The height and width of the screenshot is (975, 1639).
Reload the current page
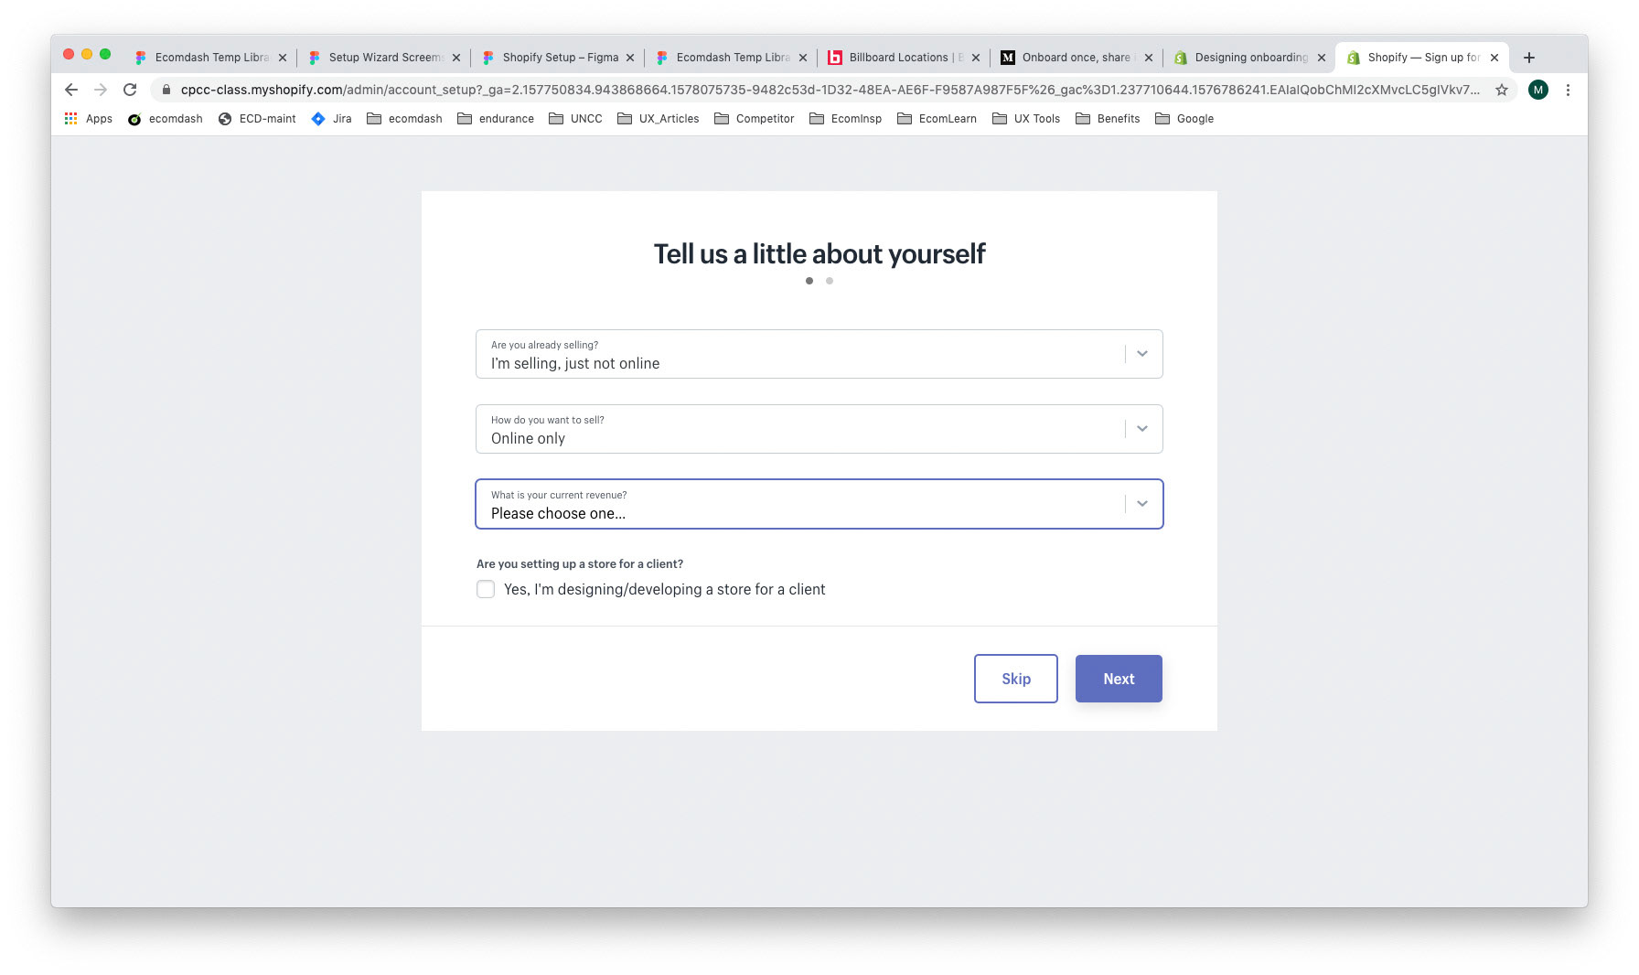(130, 90)
